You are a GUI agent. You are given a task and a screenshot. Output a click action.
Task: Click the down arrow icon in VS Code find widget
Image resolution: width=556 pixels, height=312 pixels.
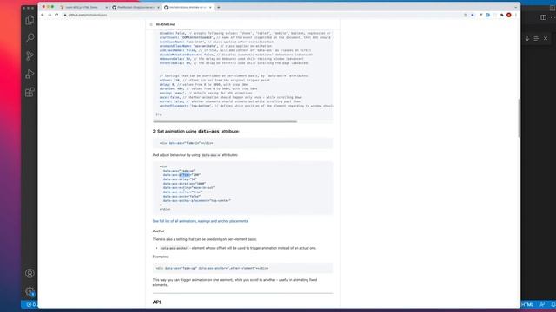coord(527,38)
